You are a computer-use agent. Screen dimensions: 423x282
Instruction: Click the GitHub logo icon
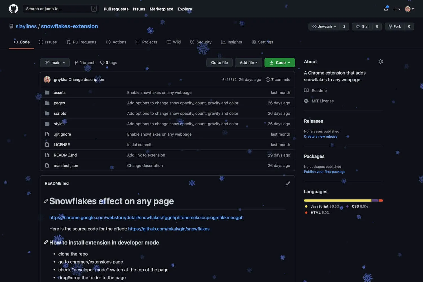(x=13, y=9)
